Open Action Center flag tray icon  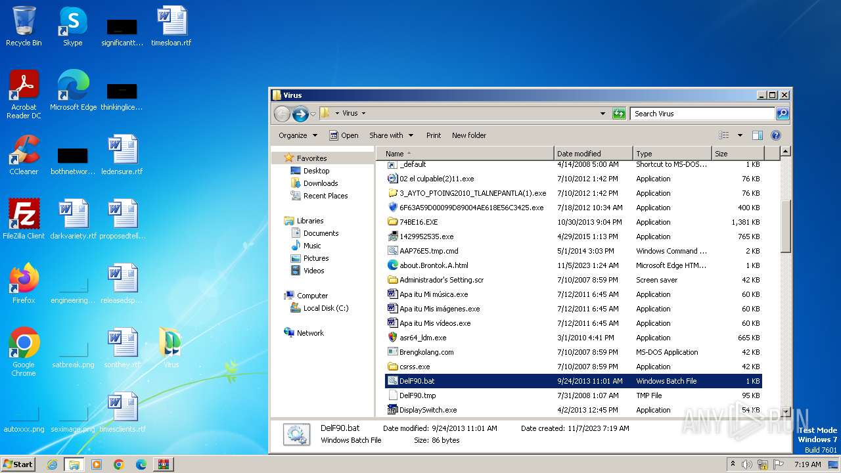click(779, 464)
